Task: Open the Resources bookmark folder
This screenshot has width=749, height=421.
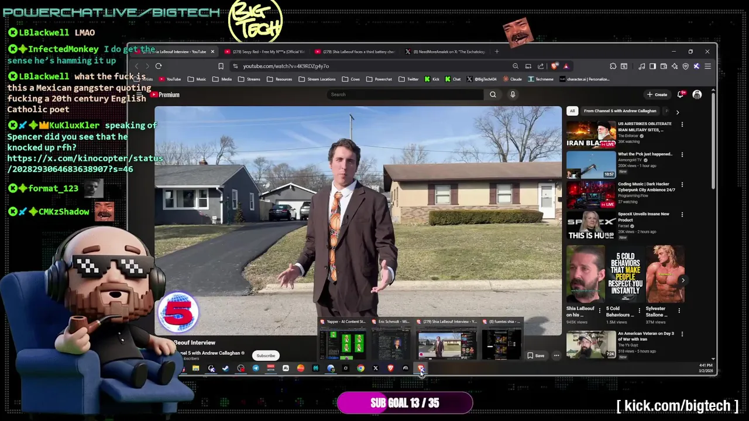Action: point(280,79)
